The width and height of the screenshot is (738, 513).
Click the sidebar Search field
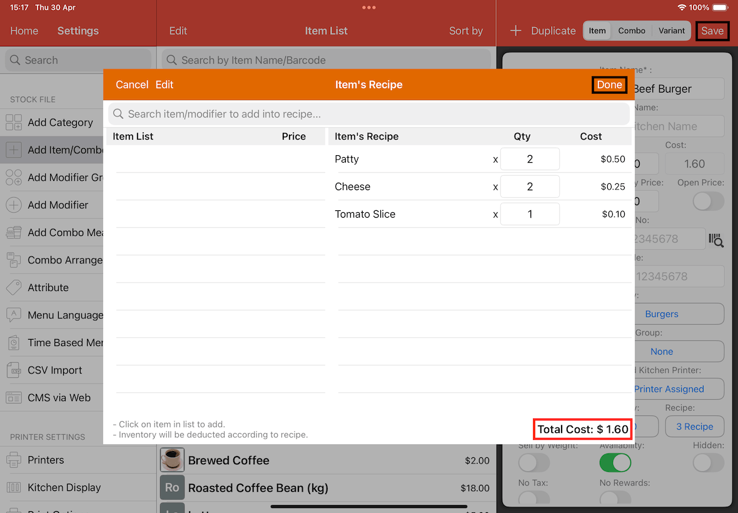click(x=78, y=60)
